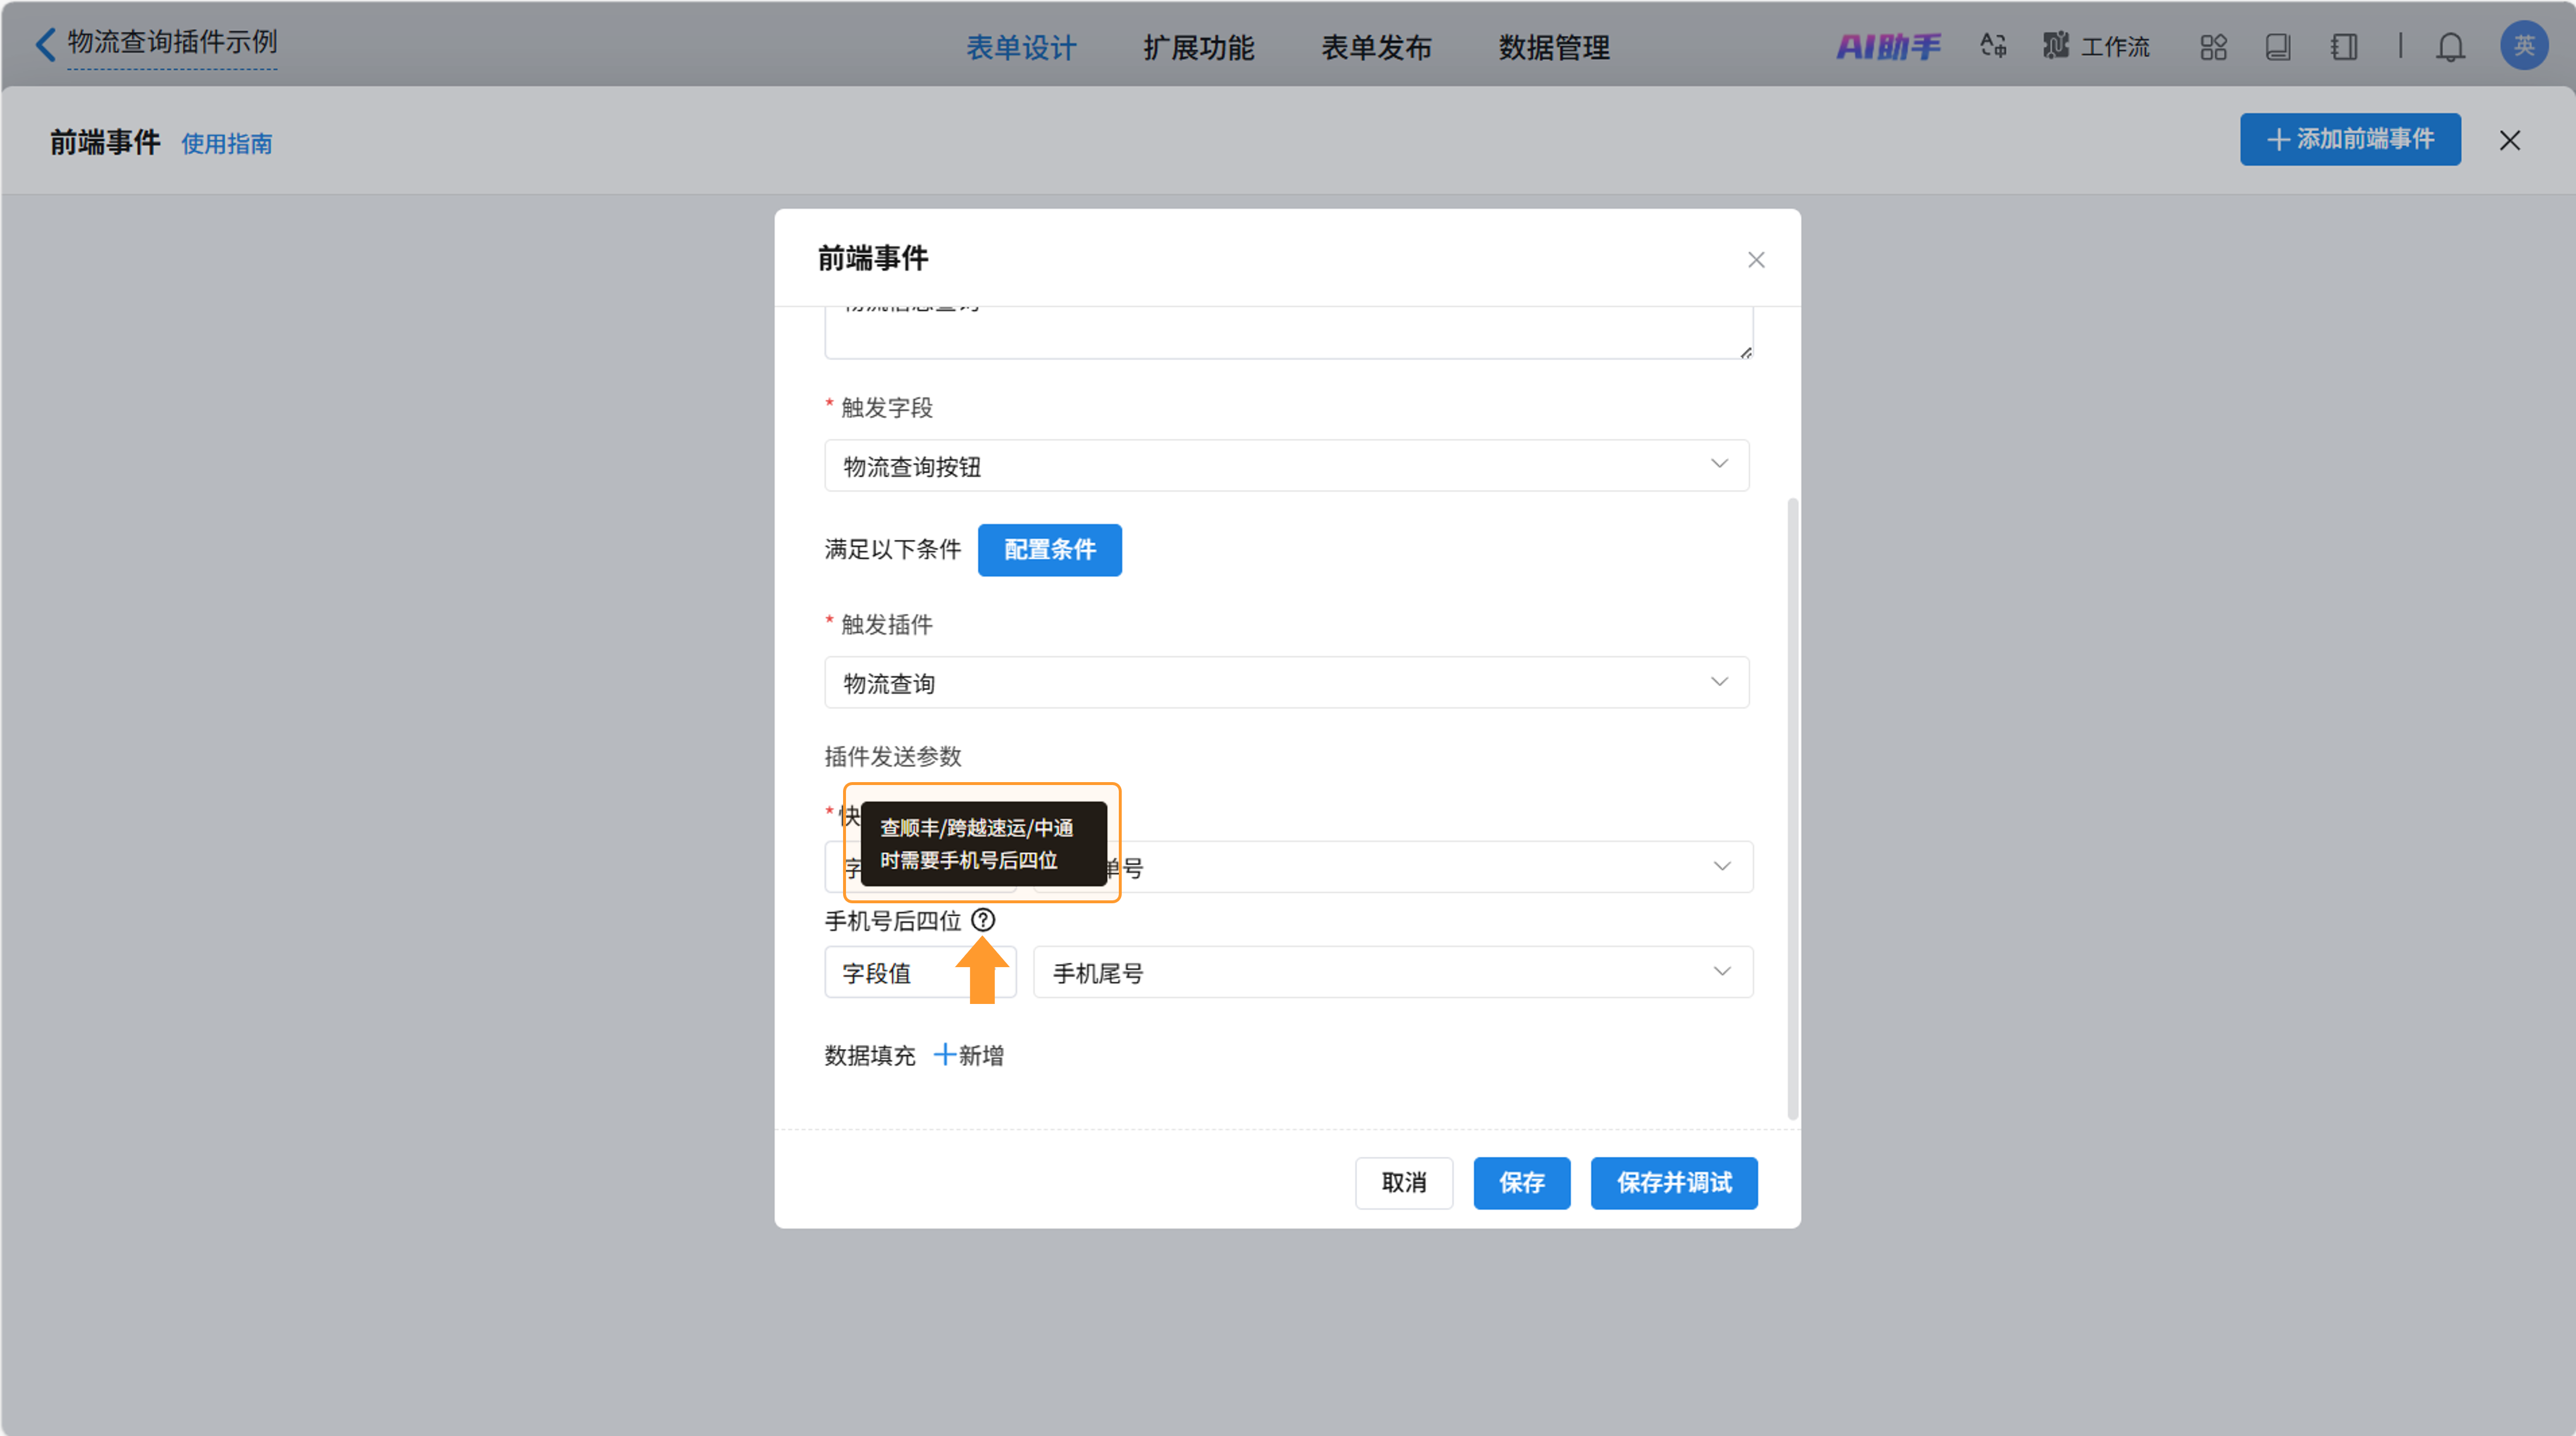The height and width of the screenshot is (1436, 2576).
Task: Click the user avatar 英
Action: tap(2523, 46)
